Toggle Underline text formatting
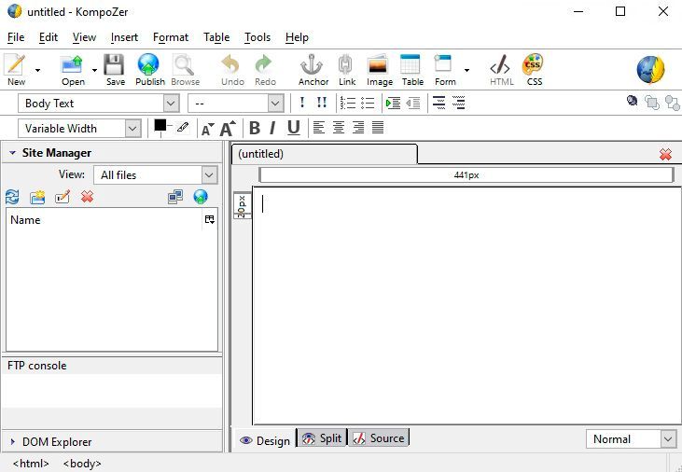Image resolution: width=682 pixels, height=472 pixels. 294,129
